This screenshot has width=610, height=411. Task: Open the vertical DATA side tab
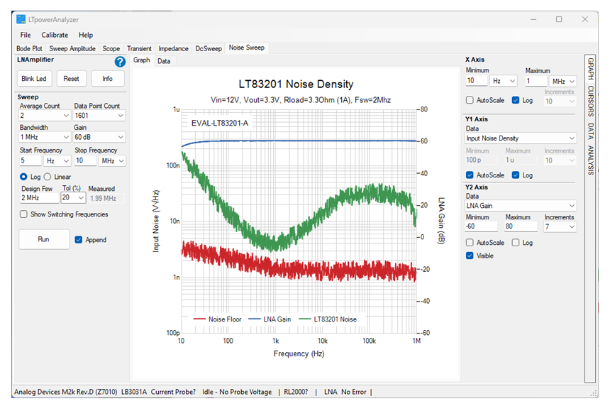coord(591,131)
